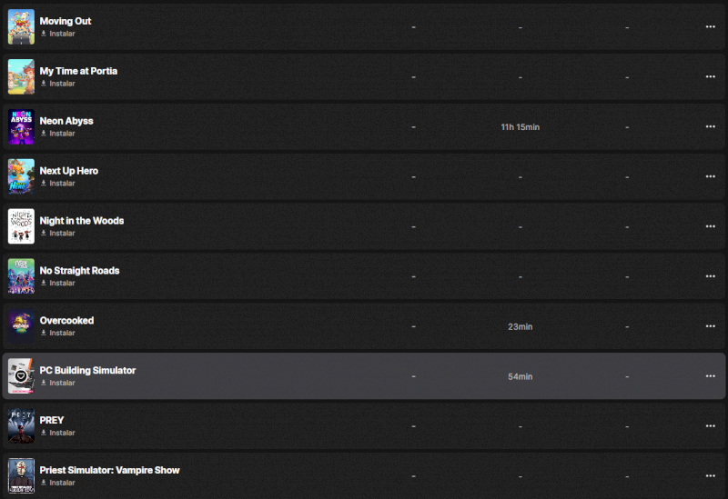
Task: Open three-dot menu for Overcooked
Action: (710, 326)
